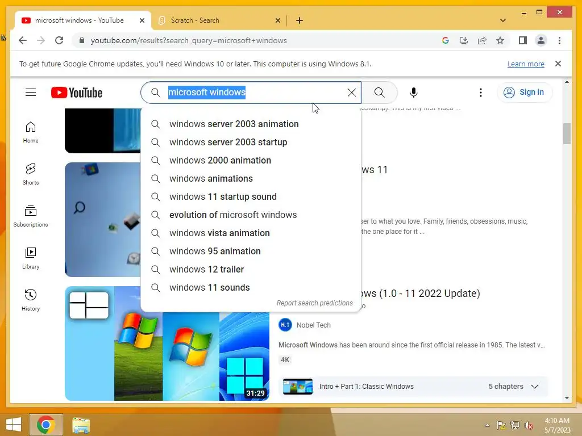The width and height of the screenshot is (582, 436).
Task: Select suggestion windows 11 startup sound
Action: coord(251,196)
